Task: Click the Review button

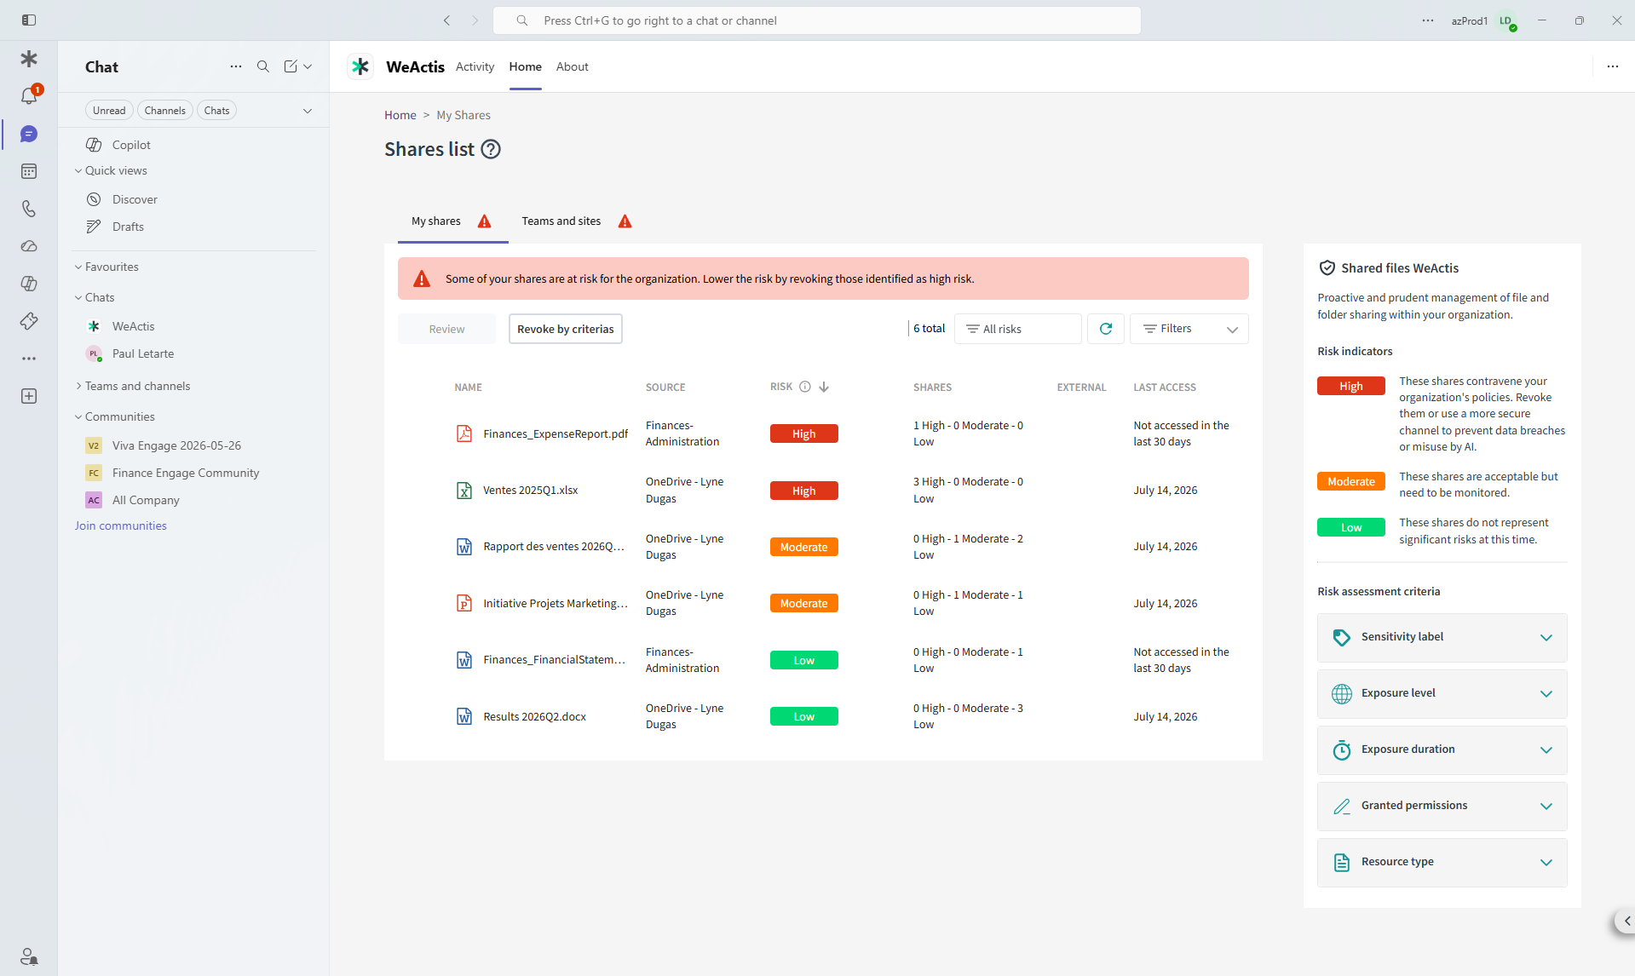Action: (x=446, y=329)
